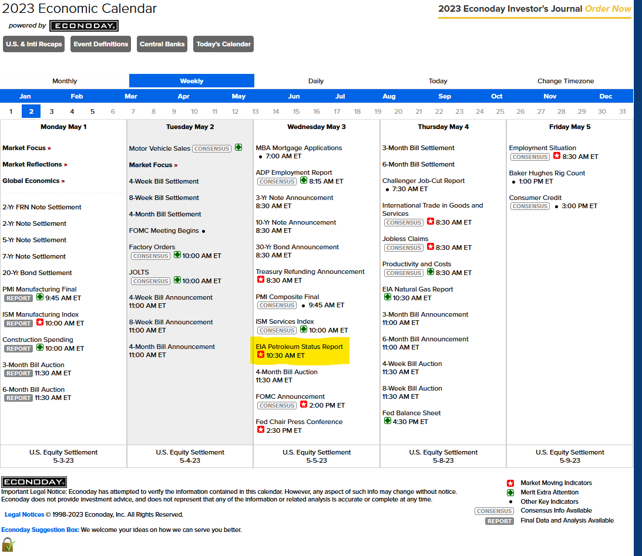Open Challenger Job-Cut Report event
The width and height of the screenshot is (642, 556).
[x=423, y=181]
